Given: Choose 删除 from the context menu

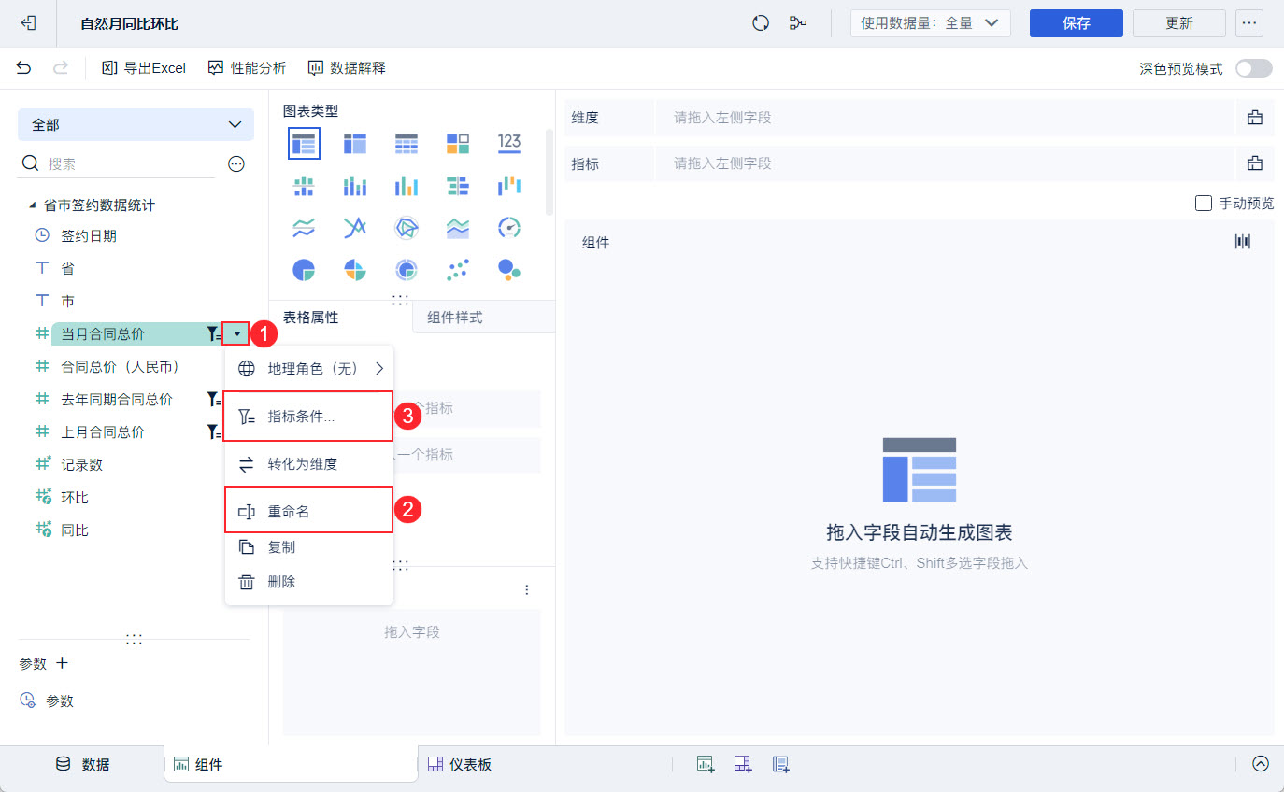Looking at the screenshot, I should pyautogui.click(x=309, y=582).
